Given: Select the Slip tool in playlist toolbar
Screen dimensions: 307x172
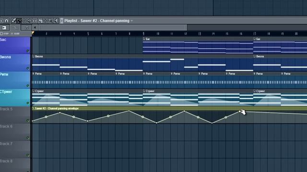Looking at the screenshot, I should (35, 21).
